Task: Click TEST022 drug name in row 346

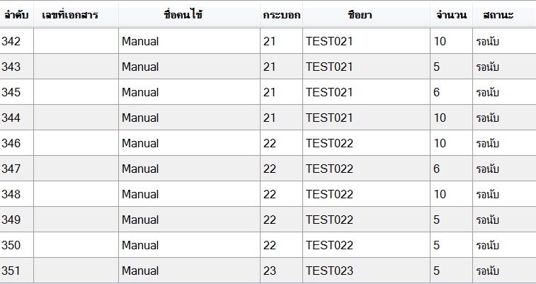Action: pyautogui.click(x=329, y=143)
